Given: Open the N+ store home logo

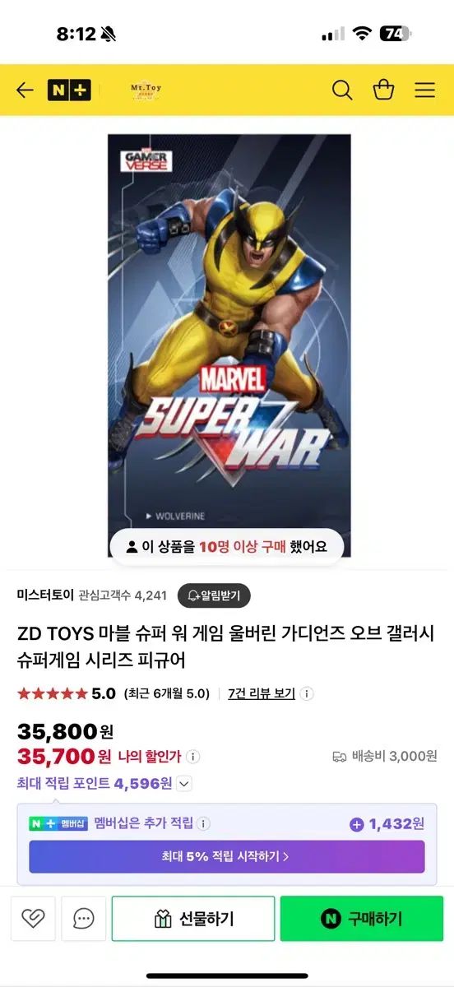Looking at the screenshot, I should (x=69, y=90).
